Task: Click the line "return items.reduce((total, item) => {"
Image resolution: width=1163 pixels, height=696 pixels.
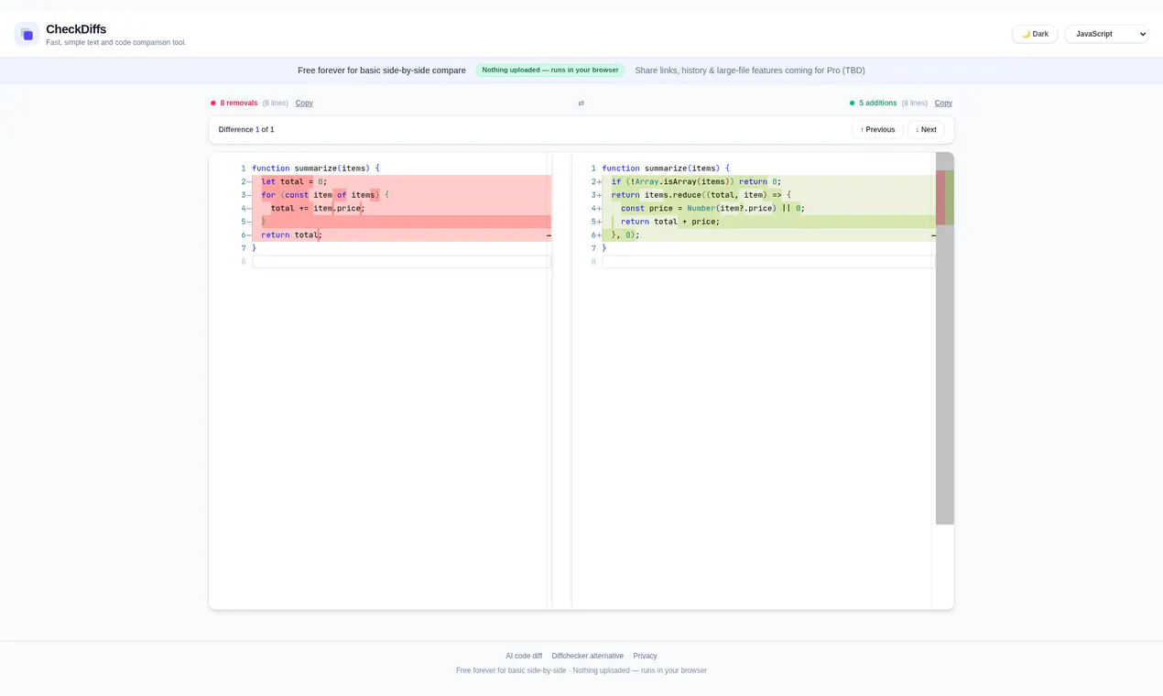Action: pos(701,195)
